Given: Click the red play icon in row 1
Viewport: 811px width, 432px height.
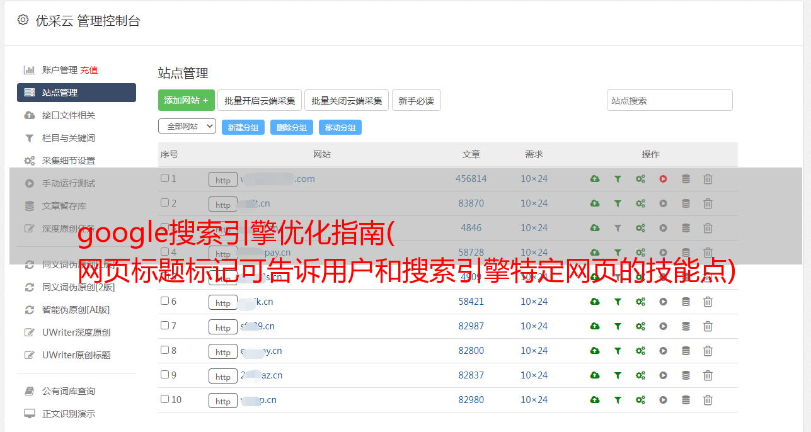Looking at the screenshot, I should pyautogui.click(x=663, y=179).
